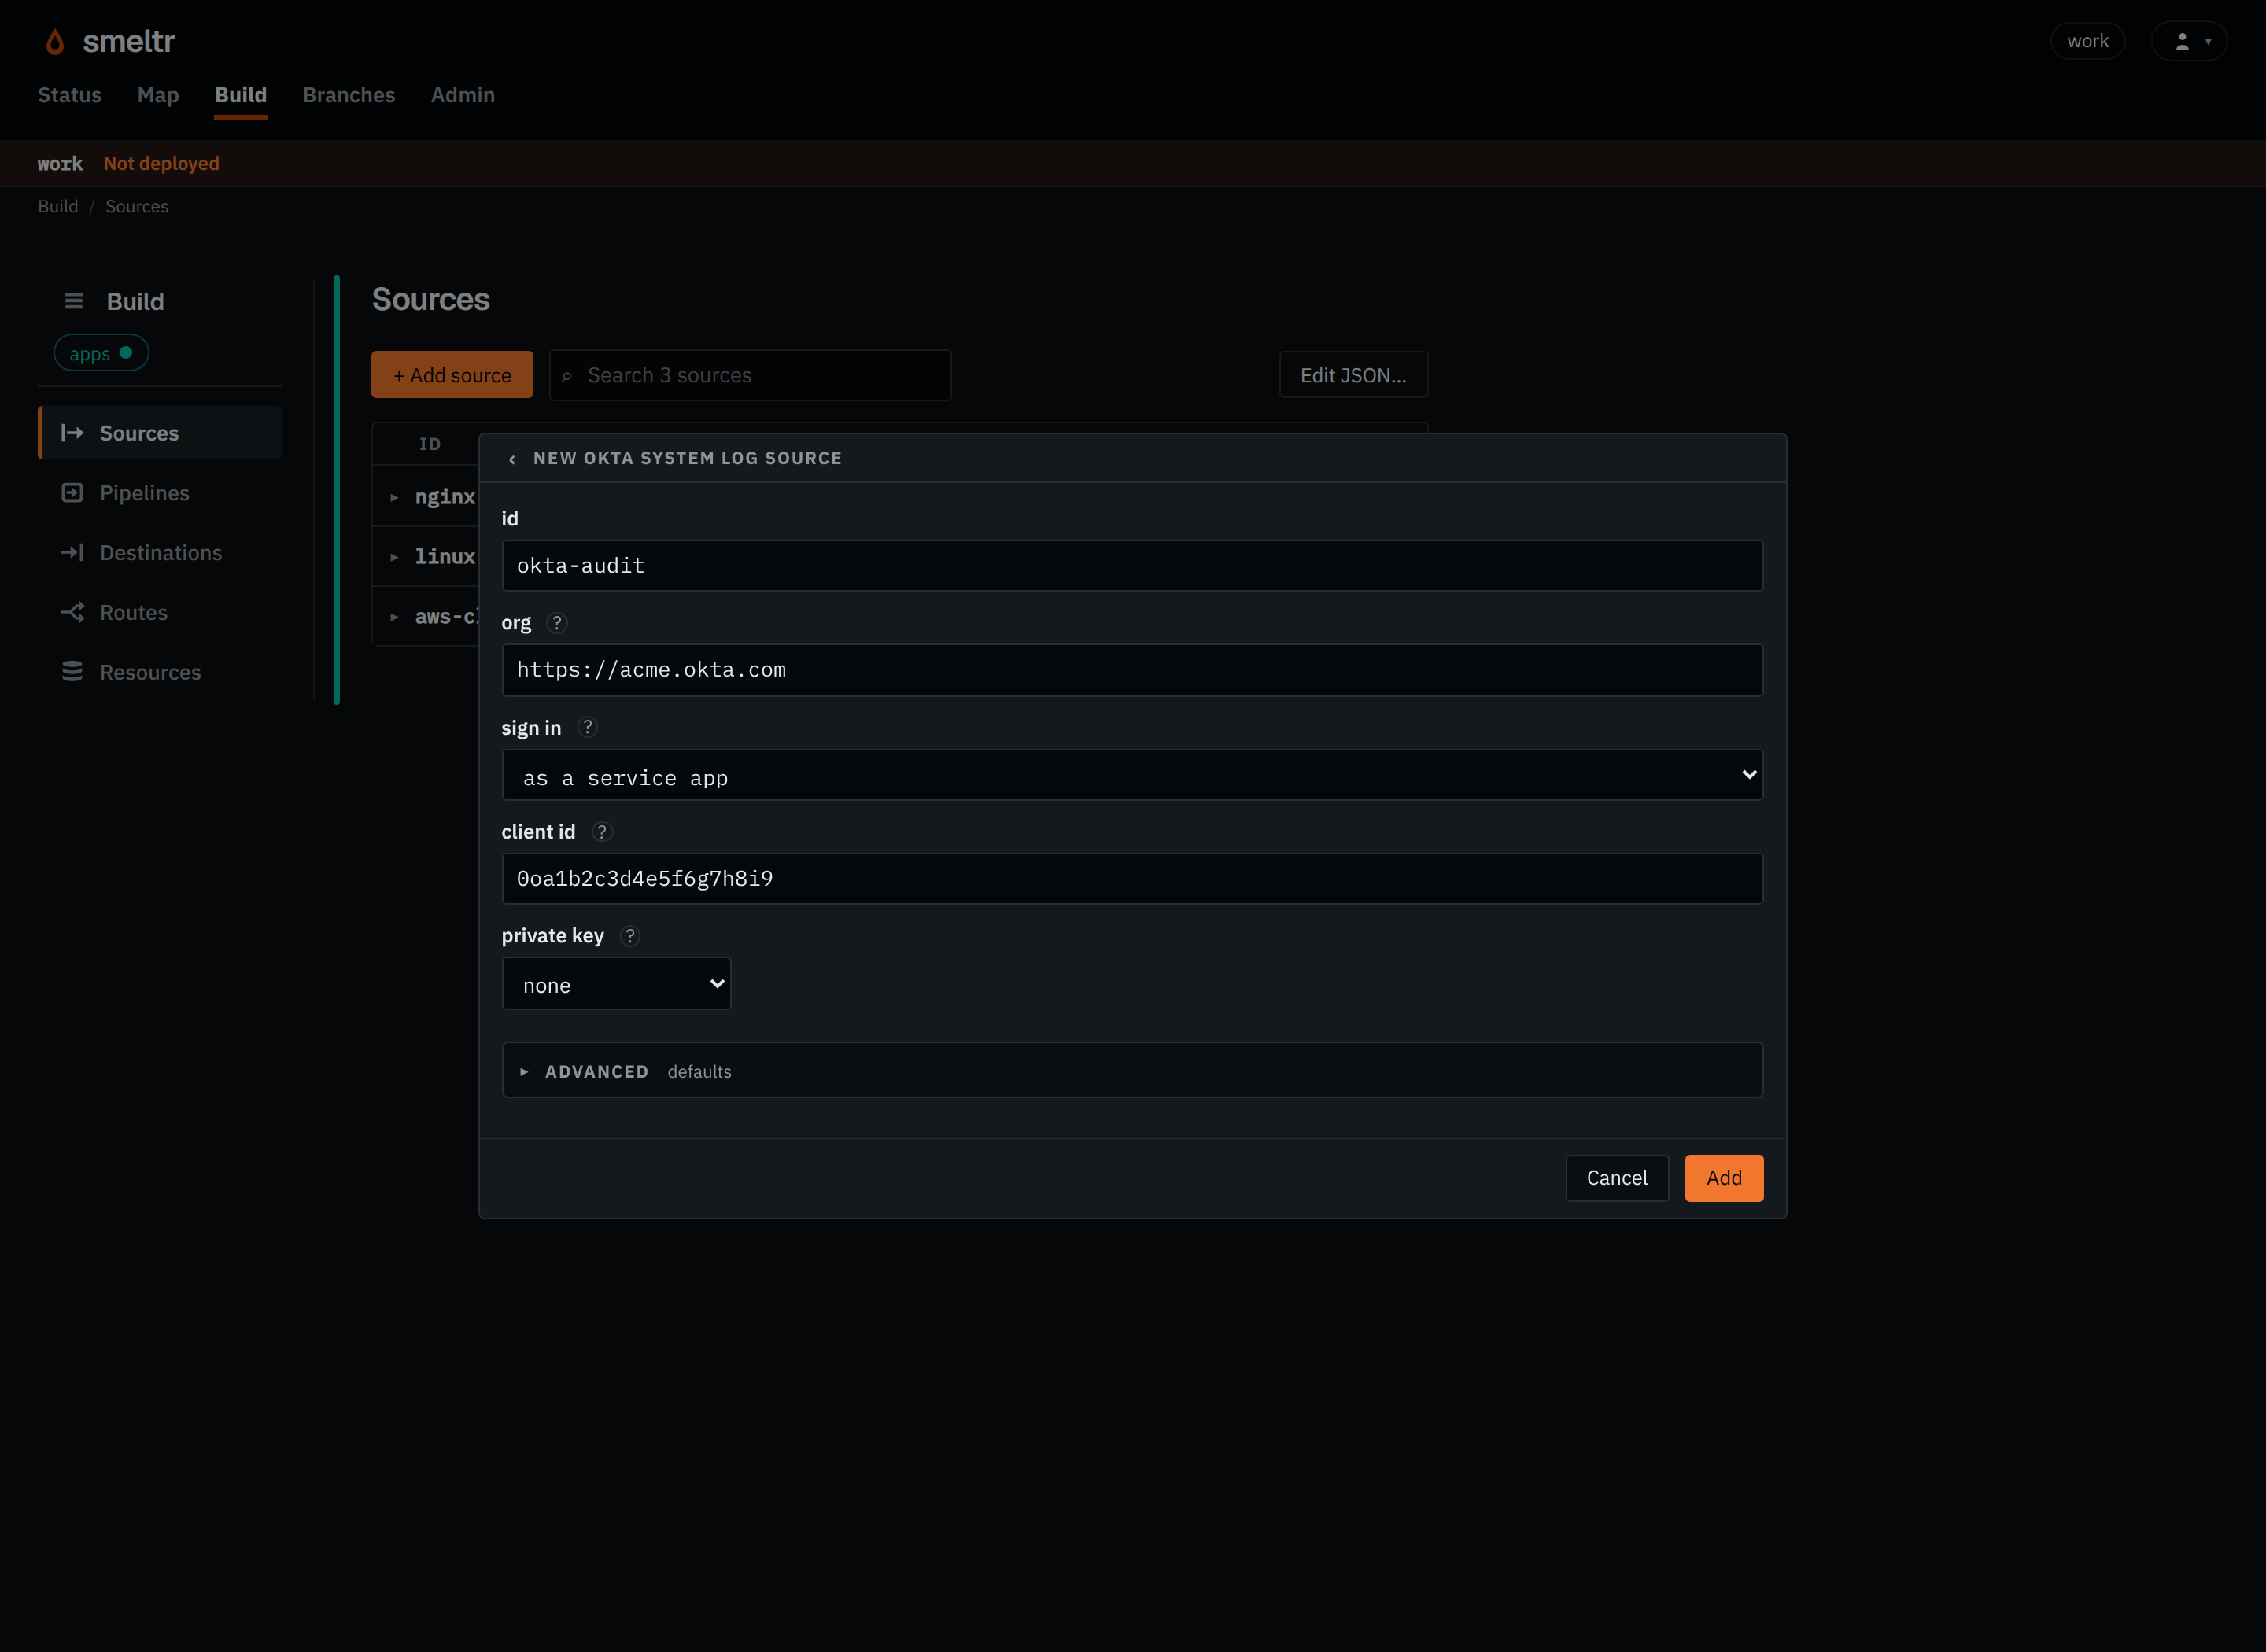Show help for the private key field
This screenshot has height=1652, width=2266.
click(x=630, y=936)
